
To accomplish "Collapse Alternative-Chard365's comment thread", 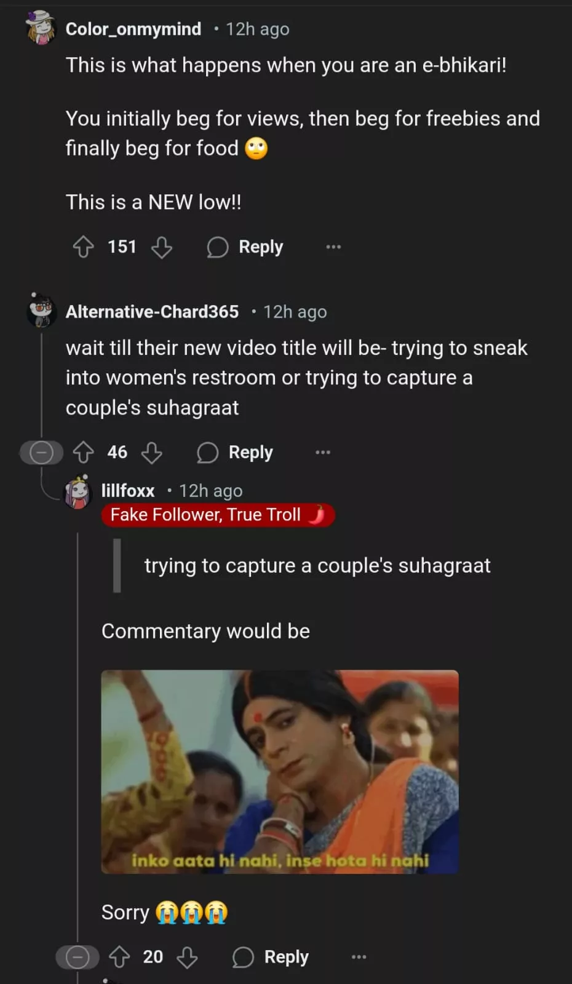I will pos(41,453).
